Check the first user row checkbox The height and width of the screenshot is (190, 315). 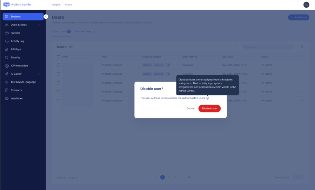(x=59, y=65)
